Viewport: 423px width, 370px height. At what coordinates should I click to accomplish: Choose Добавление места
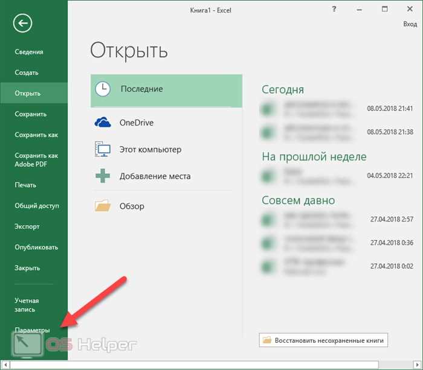pos(166,176)
